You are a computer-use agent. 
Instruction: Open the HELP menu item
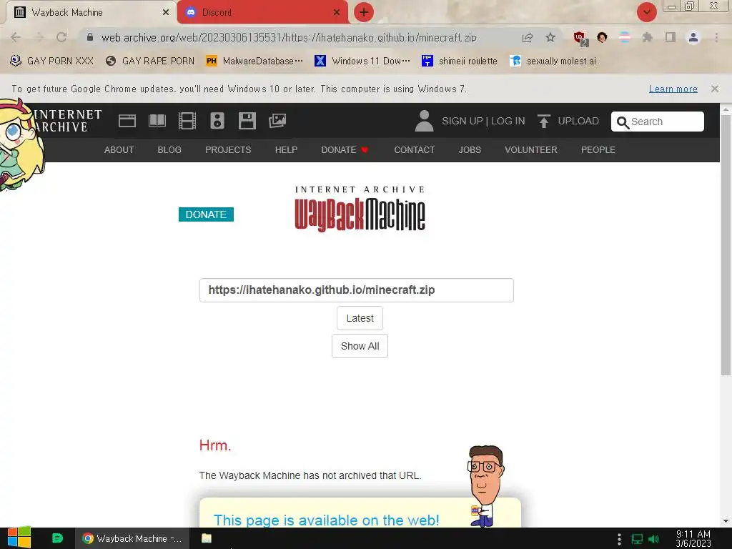tap(286, 150)
